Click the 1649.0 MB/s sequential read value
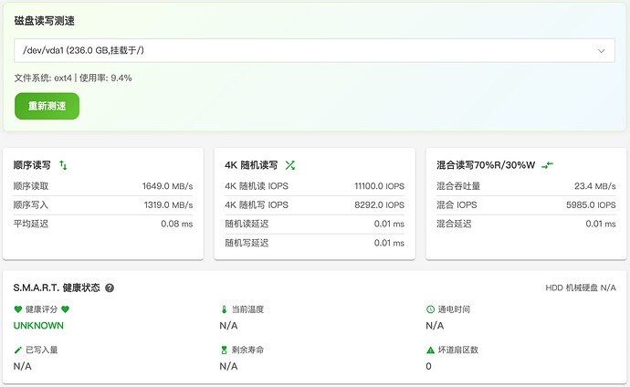Image resolution: width=630 pixels, height=387 pixels. tap(168, 186)
